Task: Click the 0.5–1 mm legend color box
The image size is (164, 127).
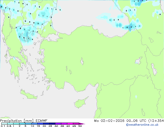Action: 10,124
